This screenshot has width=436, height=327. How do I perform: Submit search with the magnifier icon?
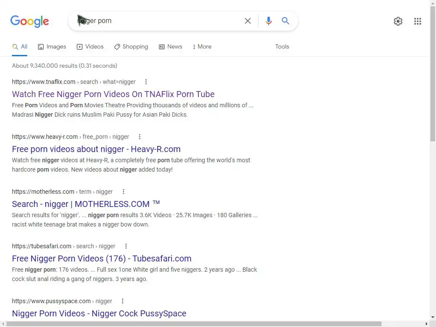click(285, 20)
